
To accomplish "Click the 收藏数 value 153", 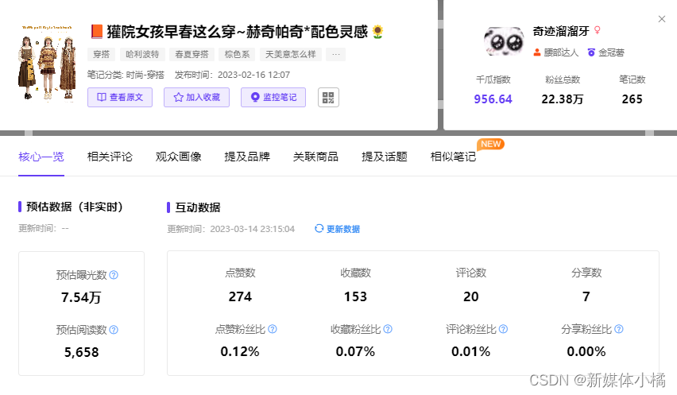I will pos(355,296).
